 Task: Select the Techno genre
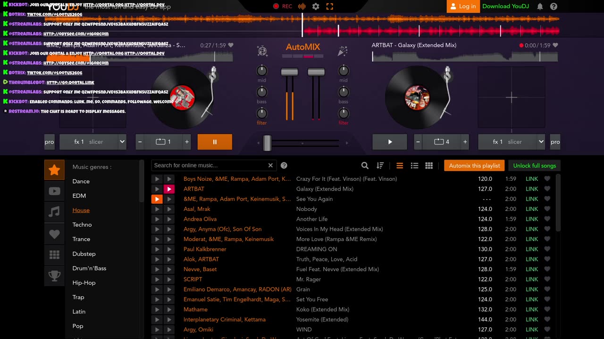pyautogui.click(x=82, y=225)
